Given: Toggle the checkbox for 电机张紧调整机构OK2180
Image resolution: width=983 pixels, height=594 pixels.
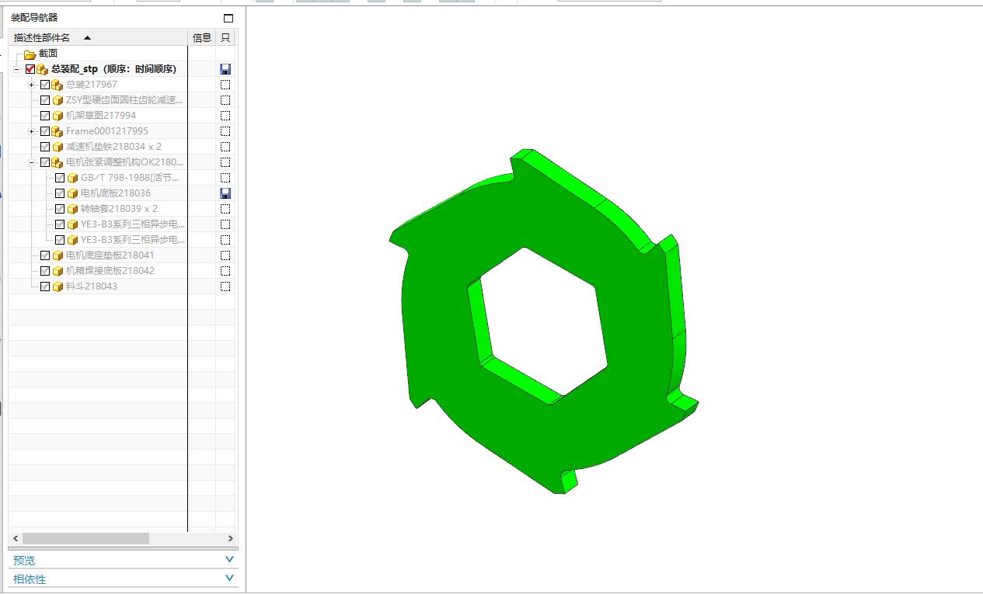Looking at the screenshot, I should (x=45, y=162).
